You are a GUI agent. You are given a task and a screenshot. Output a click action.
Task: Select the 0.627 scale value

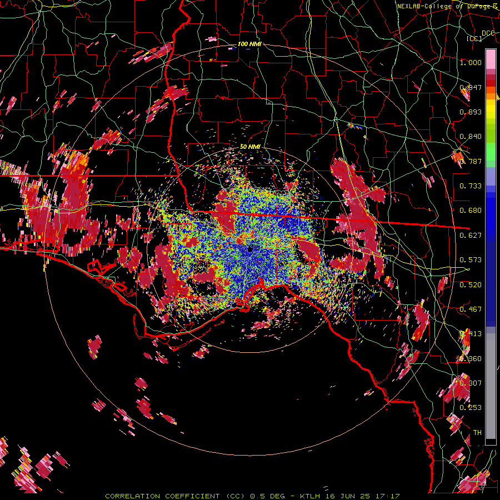[x=471, y=236]
